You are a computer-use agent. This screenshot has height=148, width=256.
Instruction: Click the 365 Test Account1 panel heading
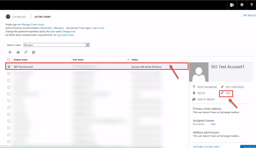tap(227, 67)
